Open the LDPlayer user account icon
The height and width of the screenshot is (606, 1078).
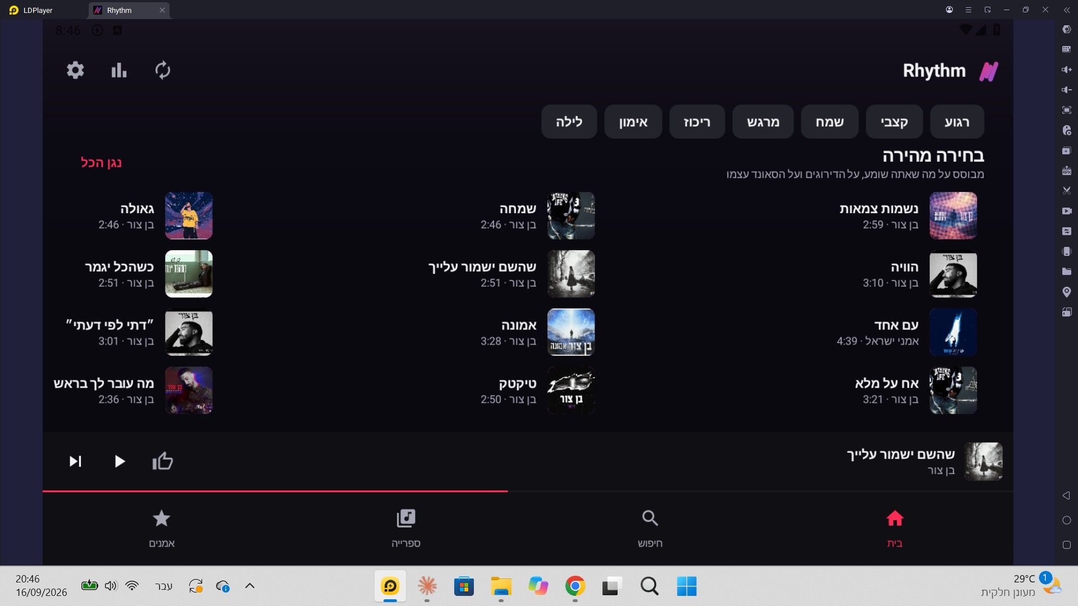pyautogui.click(x=949, y=10)
